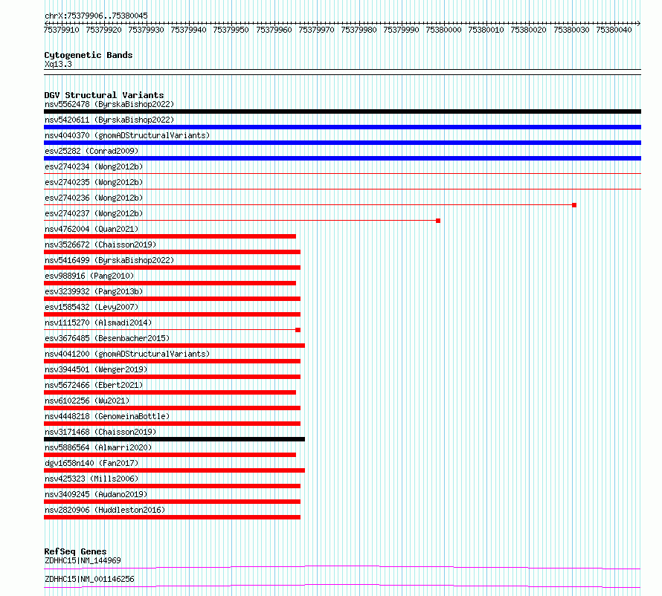
Task: Click the DGV Structural Variants track title
Action: pos(104,95)
